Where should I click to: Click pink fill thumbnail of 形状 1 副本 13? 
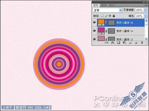(101, 38)
